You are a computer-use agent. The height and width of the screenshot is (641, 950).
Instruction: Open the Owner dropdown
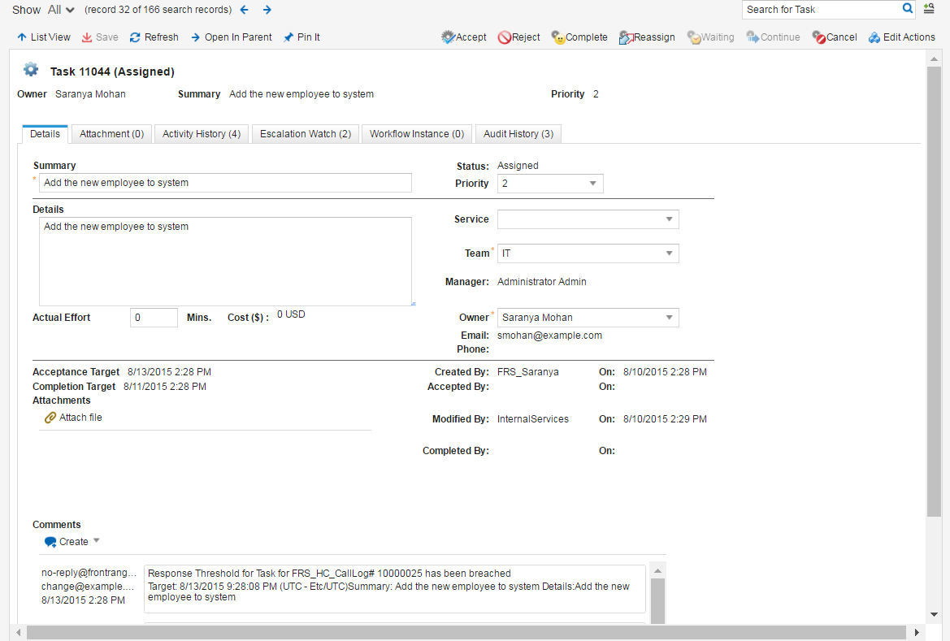click(x=668, y=318)
